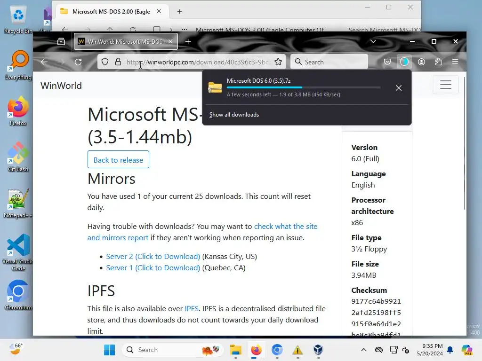Image resolution: width=482 pixels, height=361 pixels.
Task: Open yellow warning triangle taskbar app
Action: (x=297, y=350)
